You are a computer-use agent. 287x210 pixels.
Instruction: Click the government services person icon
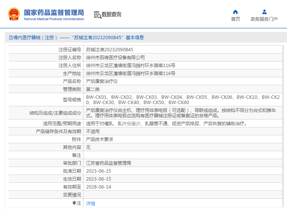click(264, 12)
